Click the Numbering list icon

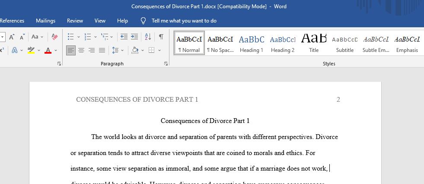click(88, 36)
